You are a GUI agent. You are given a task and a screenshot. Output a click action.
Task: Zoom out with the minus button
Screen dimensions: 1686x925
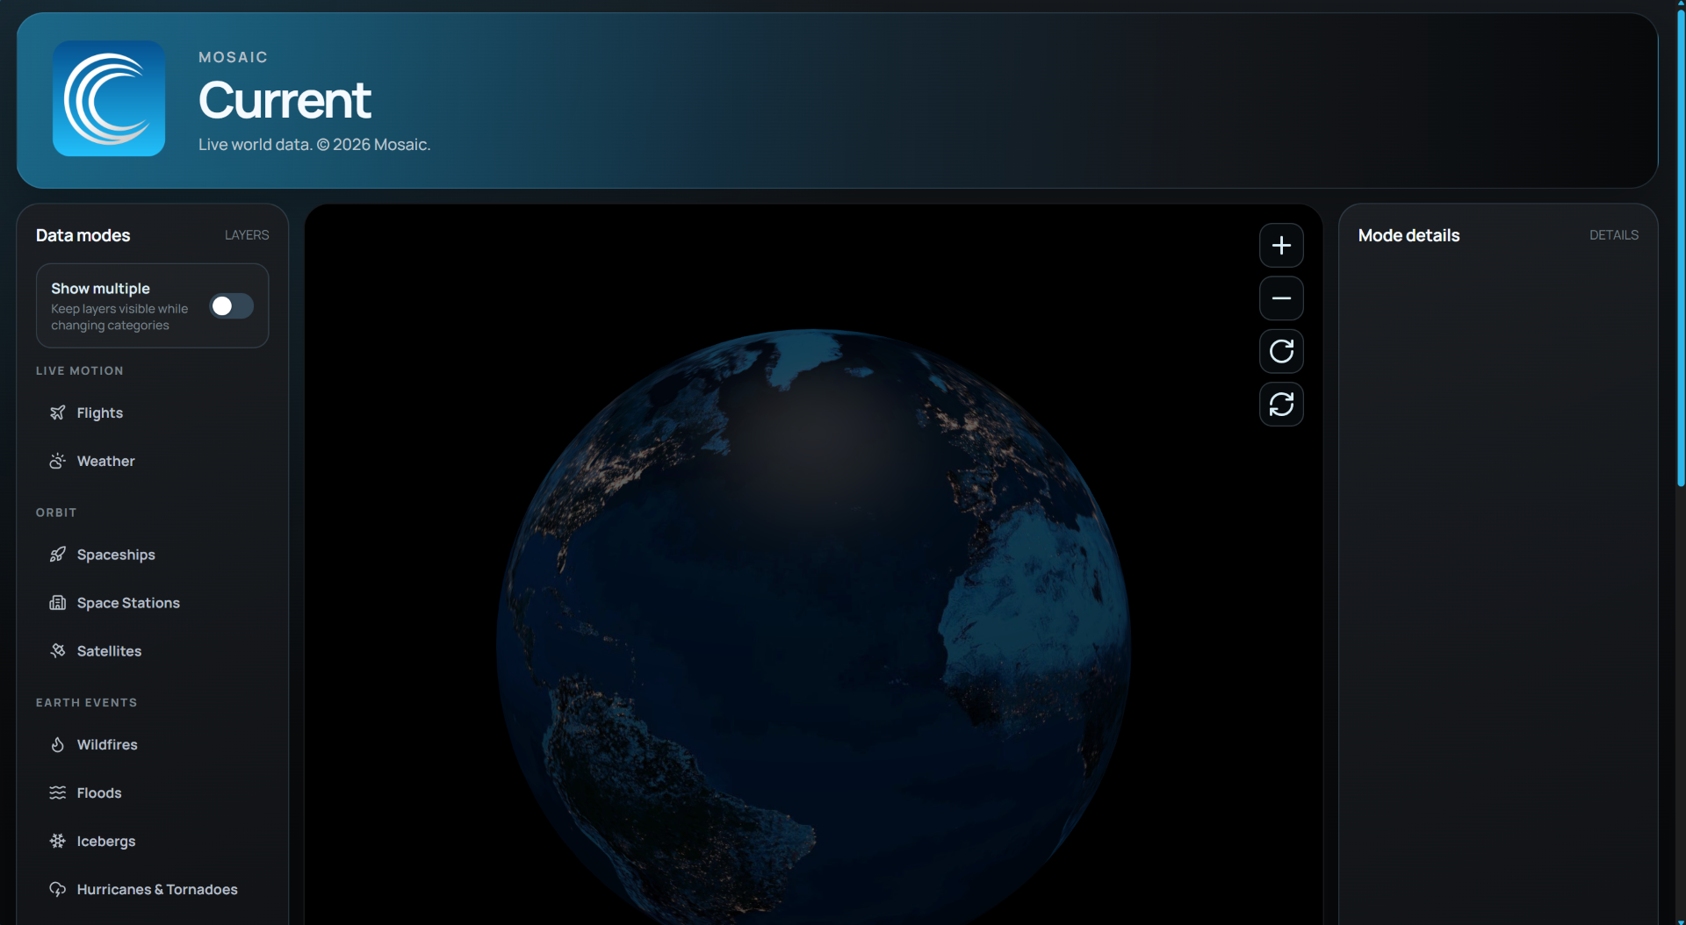pyautogui.click(x=1281, y=298)
